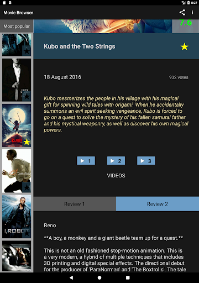Toggle favorite star on Kubo poster thumbnail

click(27, 142)
